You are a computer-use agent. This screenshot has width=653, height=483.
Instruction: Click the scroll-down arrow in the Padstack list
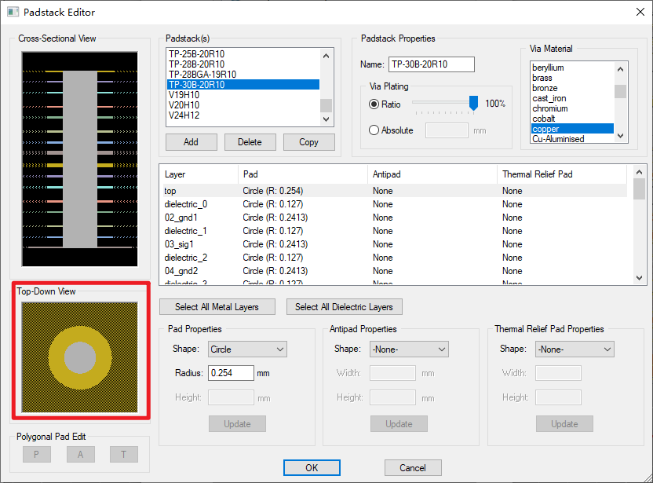(x=326, y=119)
